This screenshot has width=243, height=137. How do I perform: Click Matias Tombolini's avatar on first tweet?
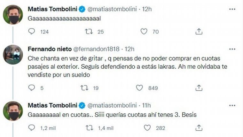pos(12,14)
